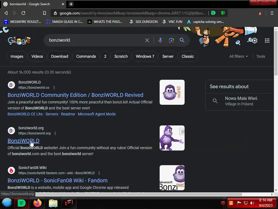Open the Tools button

(261, 56)
